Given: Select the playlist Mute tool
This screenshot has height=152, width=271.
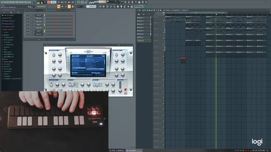Looking at the screenshot, I should (149, 10).
